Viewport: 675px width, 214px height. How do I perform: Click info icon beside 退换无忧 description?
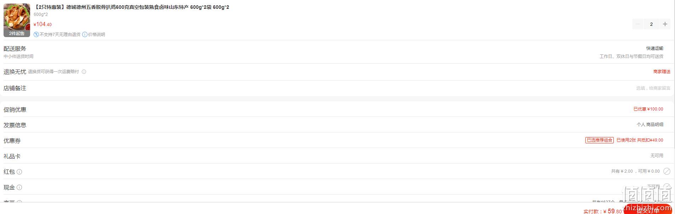click(x=84, y=72)
